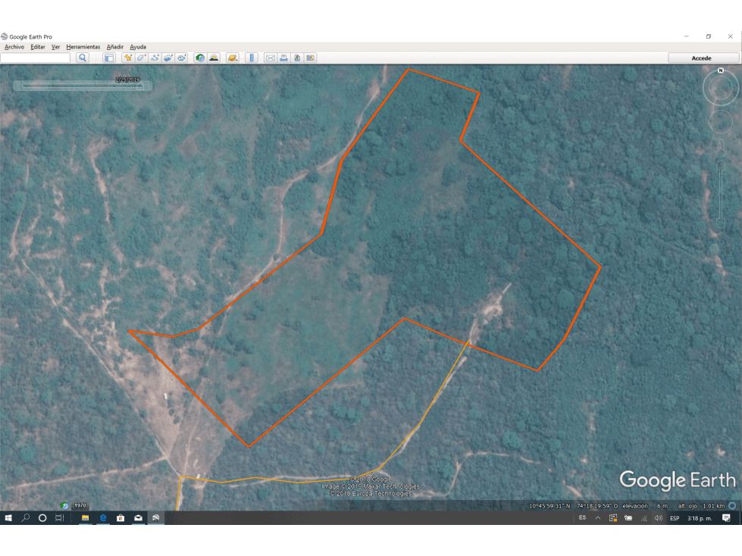Open the Añadir menu
This screenshot has width=742, height=556.
click(114, 47)
